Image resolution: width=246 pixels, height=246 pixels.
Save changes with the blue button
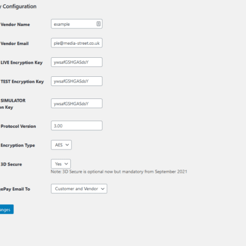coord(7,209)
